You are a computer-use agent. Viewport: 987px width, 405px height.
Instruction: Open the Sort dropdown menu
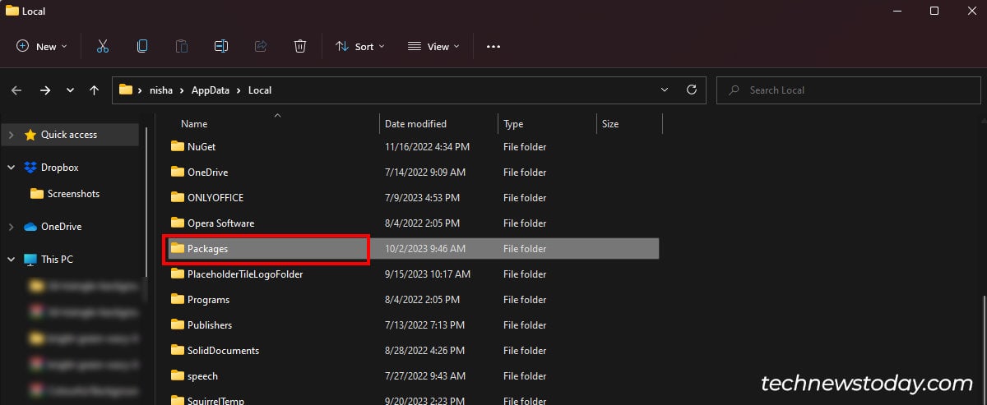(x=360, y=47)
